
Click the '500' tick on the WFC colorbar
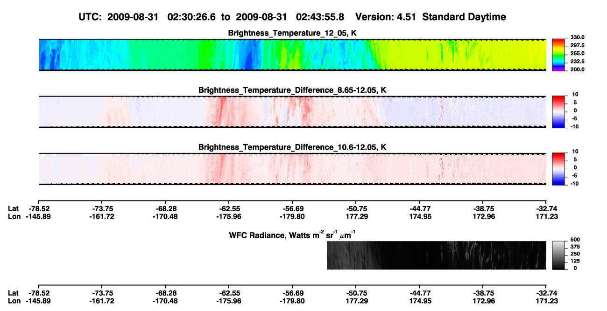pos(575,240)
